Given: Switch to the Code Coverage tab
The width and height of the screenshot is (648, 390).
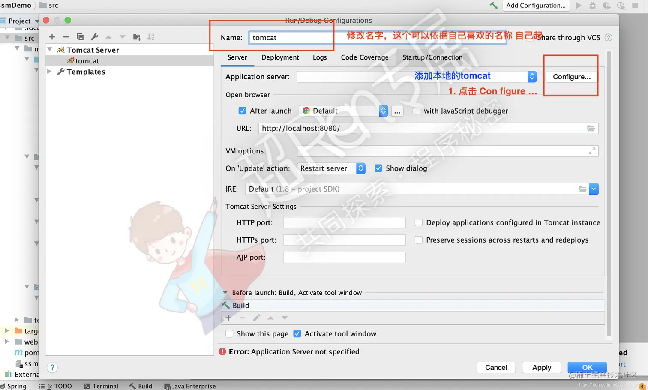Looking at the screenshot, I should [365, 57].
